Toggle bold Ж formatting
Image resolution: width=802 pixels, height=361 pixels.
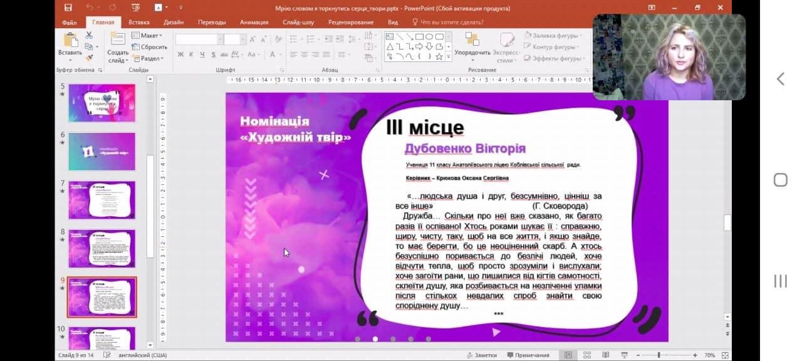(180, 55)
